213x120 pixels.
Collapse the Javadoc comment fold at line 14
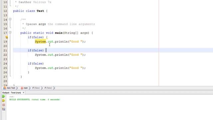[10, 19]
